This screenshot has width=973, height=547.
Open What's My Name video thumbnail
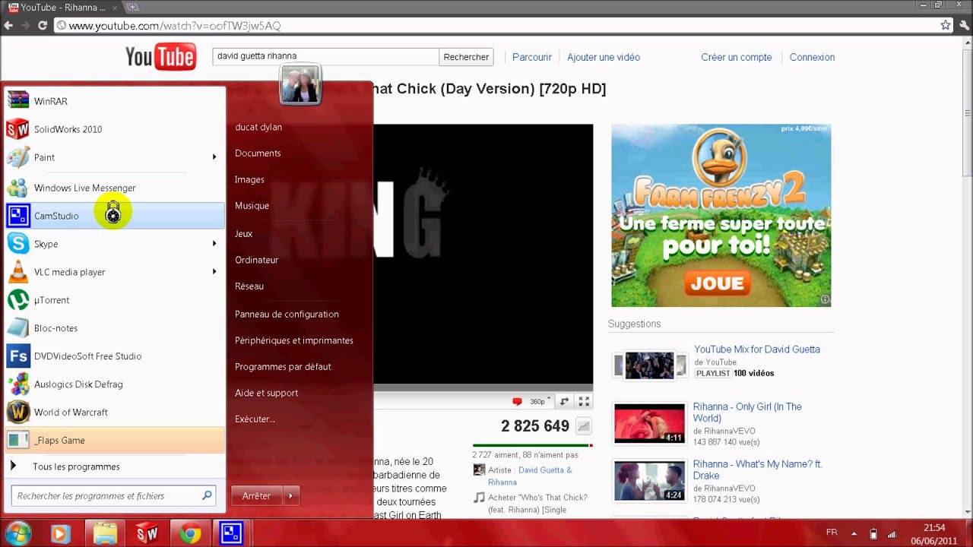coord(649,481)
